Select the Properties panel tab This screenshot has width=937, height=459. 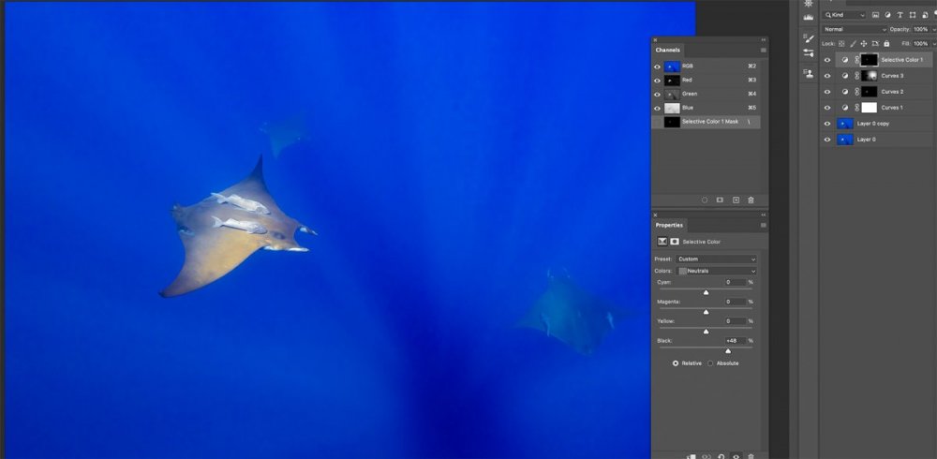click(669, 226)
